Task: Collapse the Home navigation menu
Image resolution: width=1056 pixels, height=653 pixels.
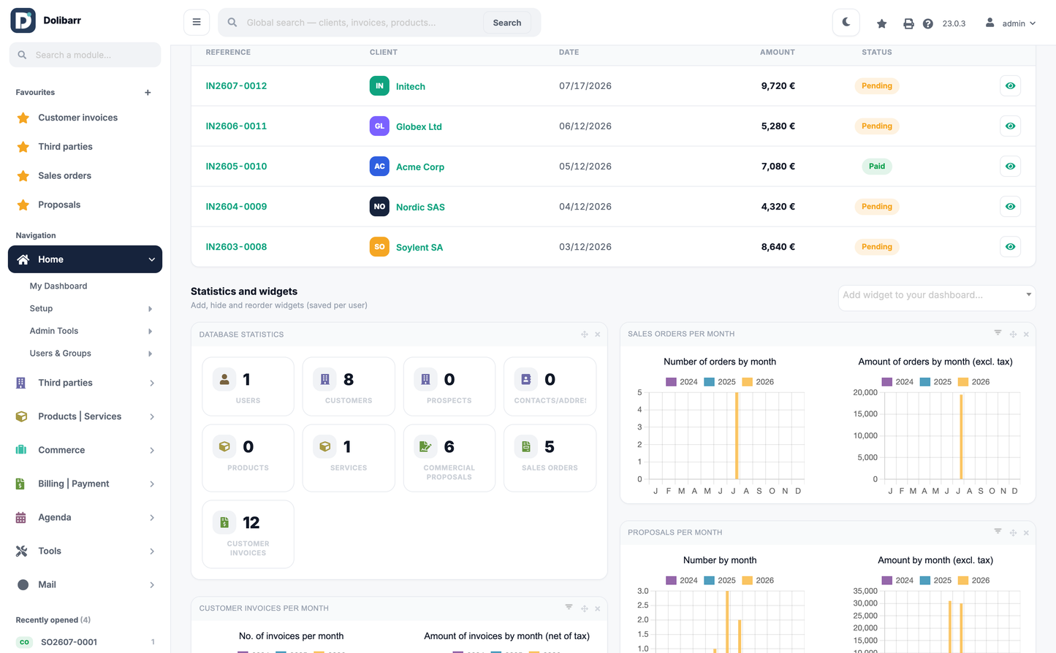Action: click(x=85, y=259)
